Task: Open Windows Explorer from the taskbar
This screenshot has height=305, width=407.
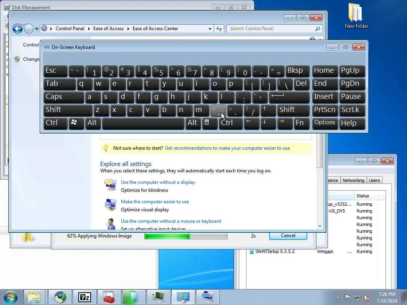Action: (35, 297)
